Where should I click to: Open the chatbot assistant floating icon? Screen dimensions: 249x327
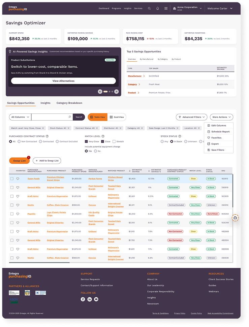[235, 218]
